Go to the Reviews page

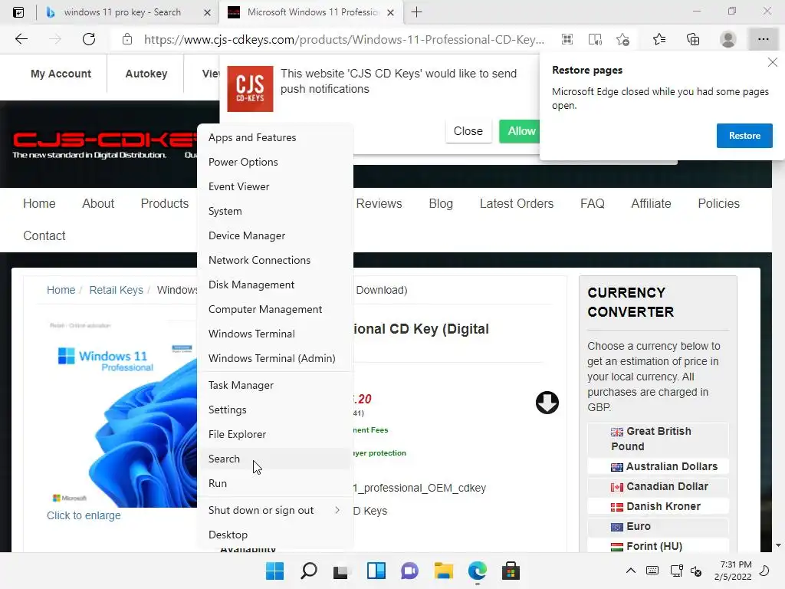click(379, 203)
